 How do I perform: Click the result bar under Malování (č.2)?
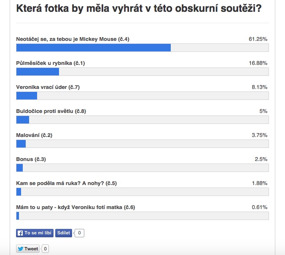pos(142,144)
